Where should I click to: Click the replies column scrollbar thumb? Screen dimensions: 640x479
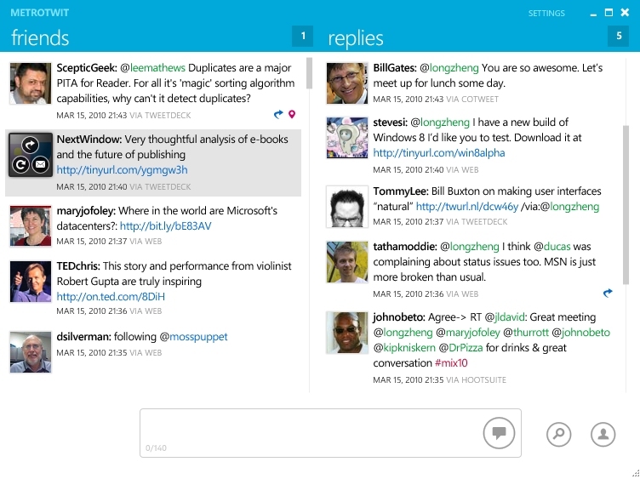626,205
